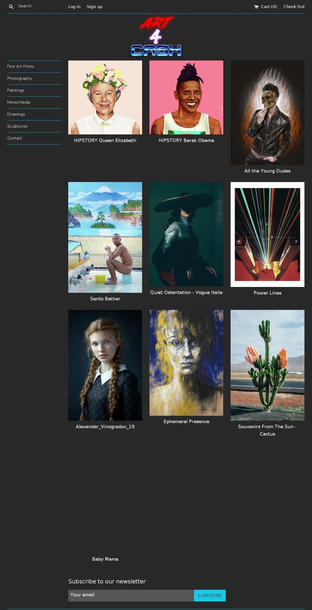Open the Sento Bather artwork image
312x610 pixels.
(105, 237)
